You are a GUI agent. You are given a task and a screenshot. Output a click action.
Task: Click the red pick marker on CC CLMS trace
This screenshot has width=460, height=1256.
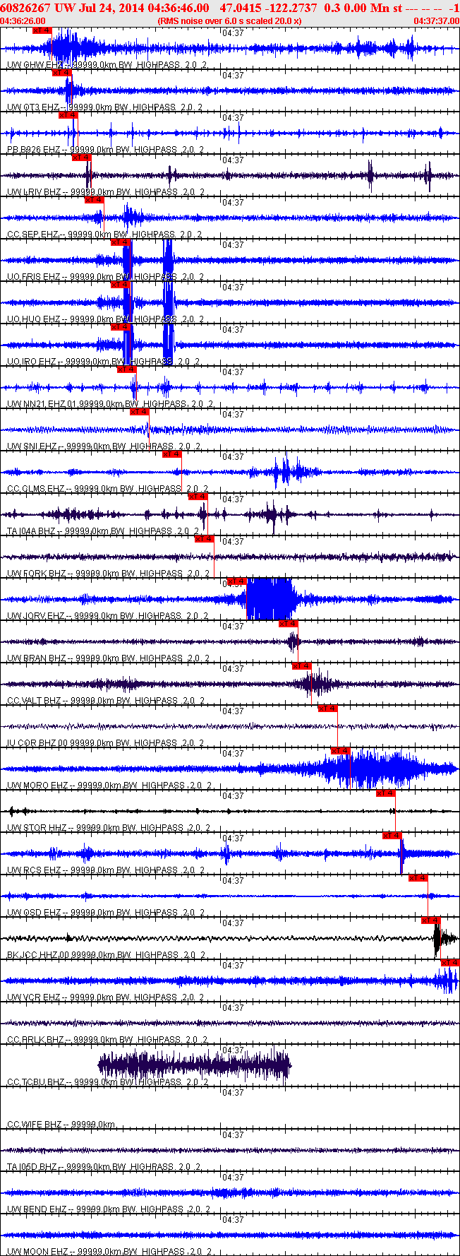172,454
